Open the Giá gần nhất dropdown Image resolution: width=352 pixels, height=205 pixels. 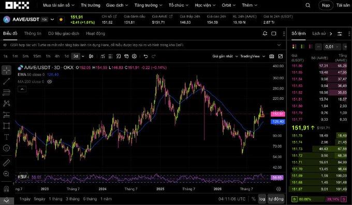point(225,56)
